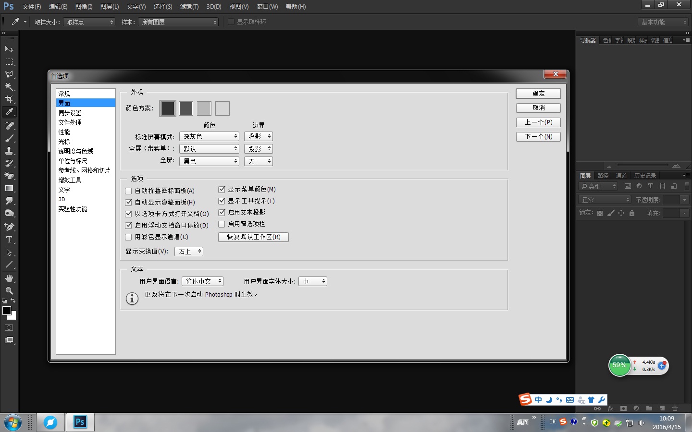The width and height of the screenshot is (692, 432).
Task: Change screen mode icon in toolbox
Action: click(9, 340)
